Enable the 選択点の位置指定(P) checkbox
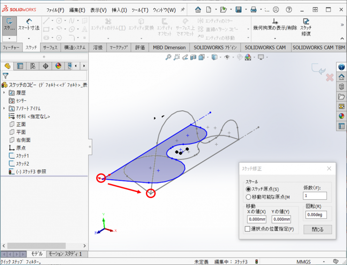347x265 pixels. 248,229
